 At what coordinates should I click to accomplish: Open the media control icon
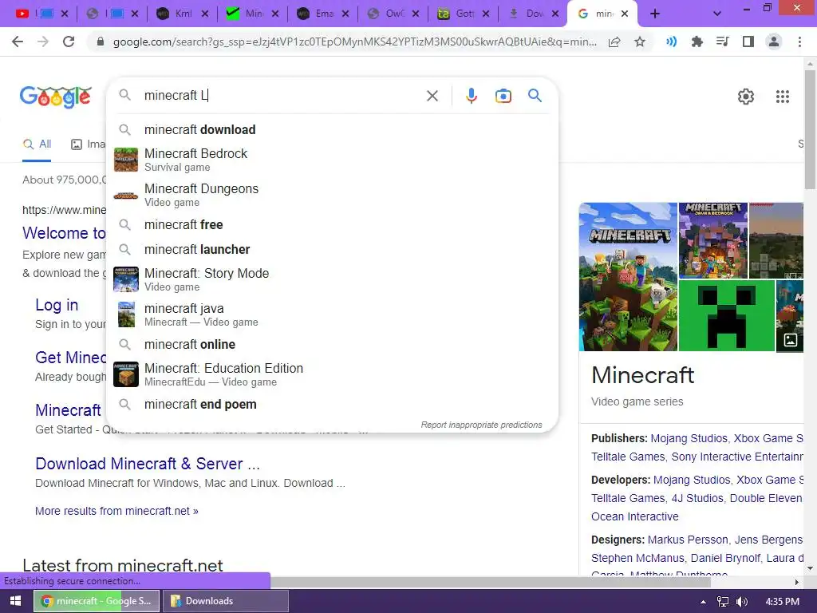click(x=722, y=42)
